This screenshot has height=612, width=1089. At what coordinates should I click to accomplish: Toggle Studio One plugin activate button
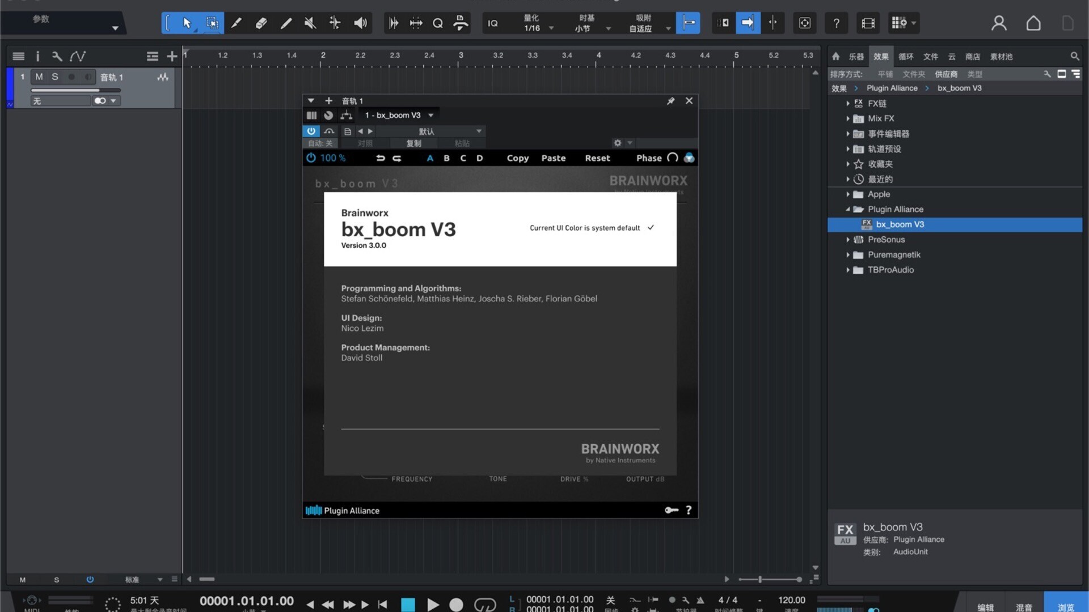[311, 131]
